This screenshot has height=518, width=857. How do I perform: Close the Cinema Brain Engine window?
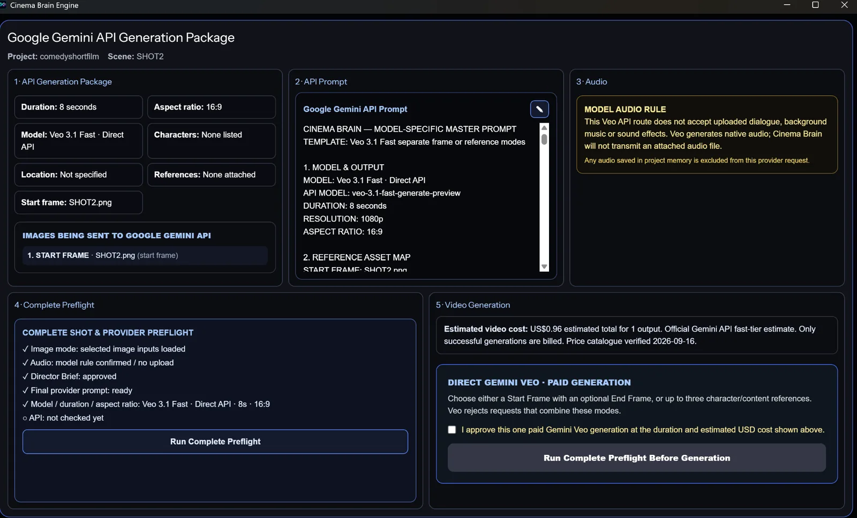(x=844, y=5)
